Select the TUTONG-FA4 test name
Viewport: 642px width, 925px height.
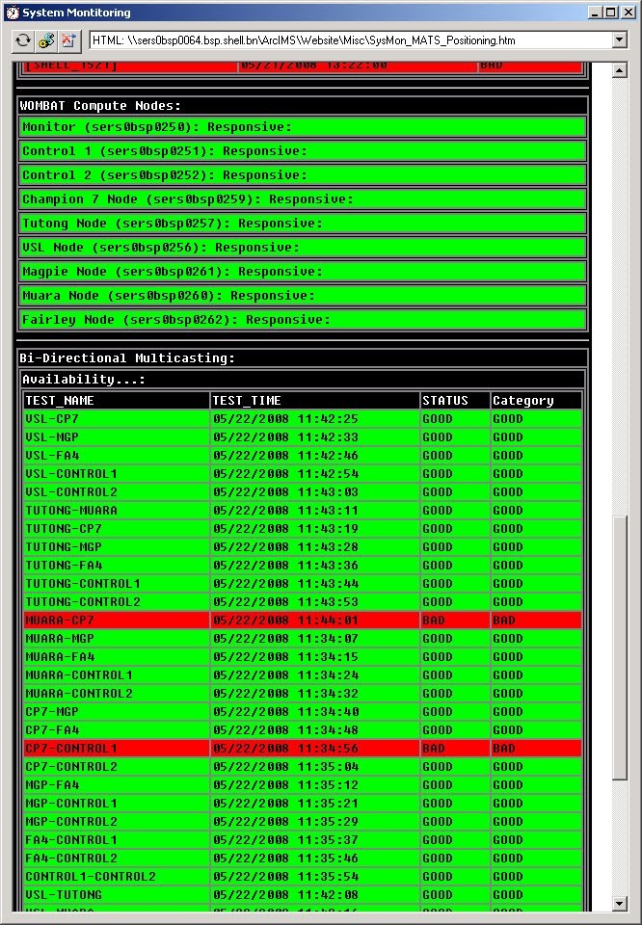point(64,566)
